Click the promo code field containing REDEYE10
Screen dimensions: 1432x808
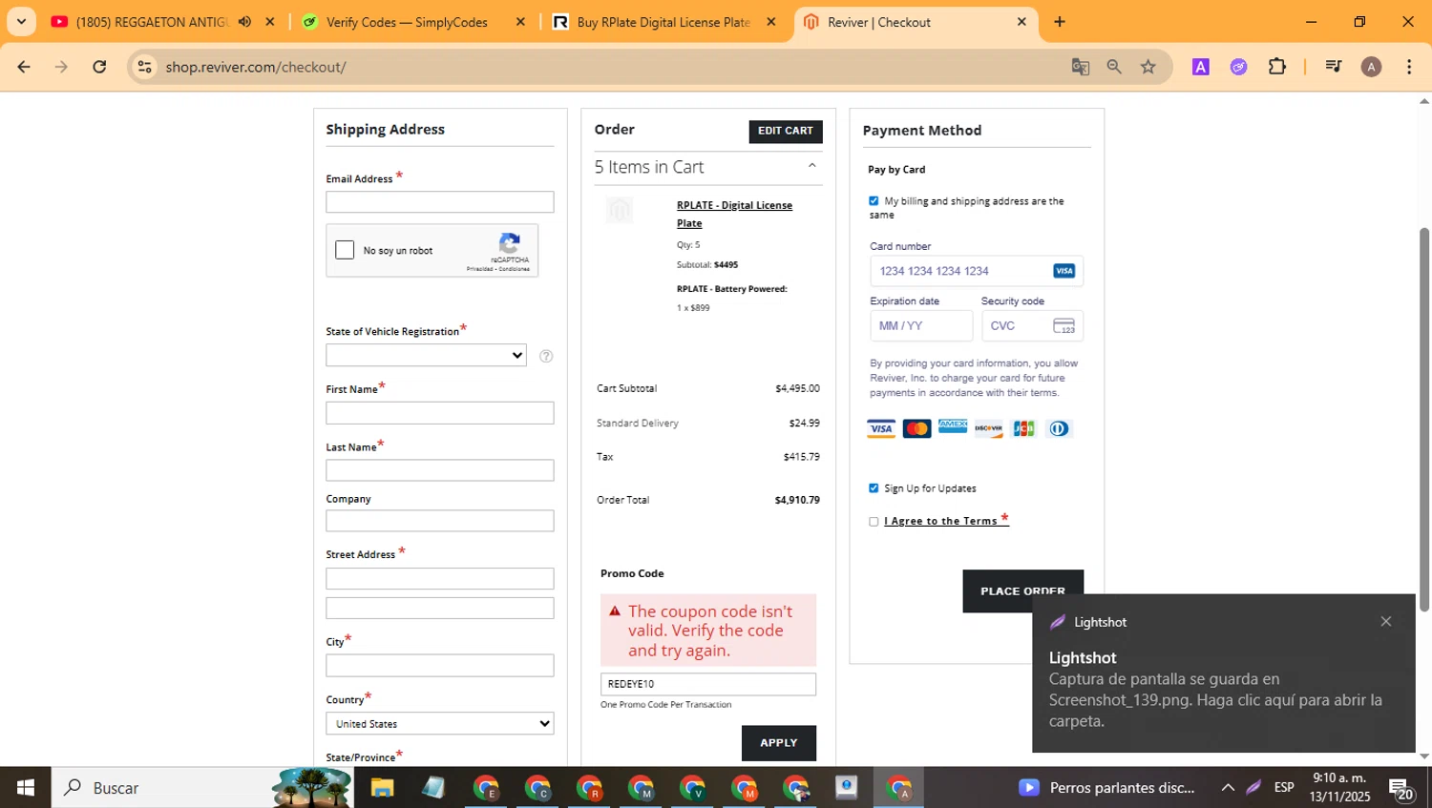(x=708, y=684)
